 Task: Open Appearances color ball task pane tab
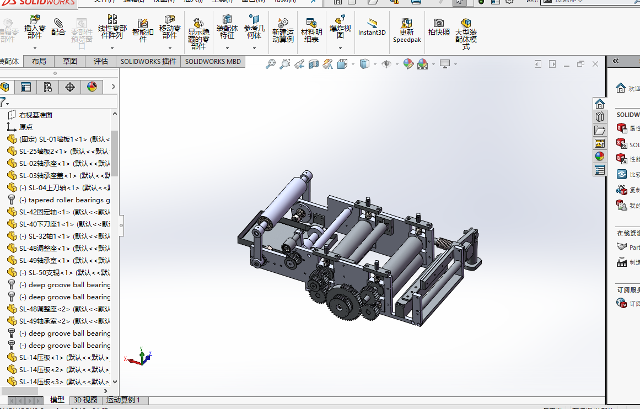(x=600, y=157)
